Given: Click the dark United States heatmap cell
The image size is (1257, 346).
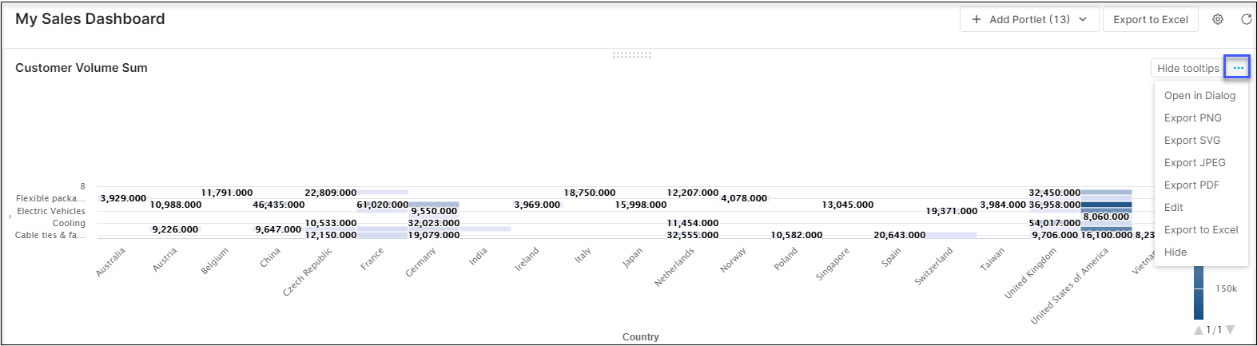Looking at the screenshot, I should pyautogui.click(x=1106, y=205).
